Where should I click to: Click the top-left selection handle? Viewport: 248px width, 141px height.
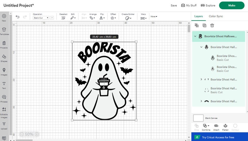[x=72, y=42]
